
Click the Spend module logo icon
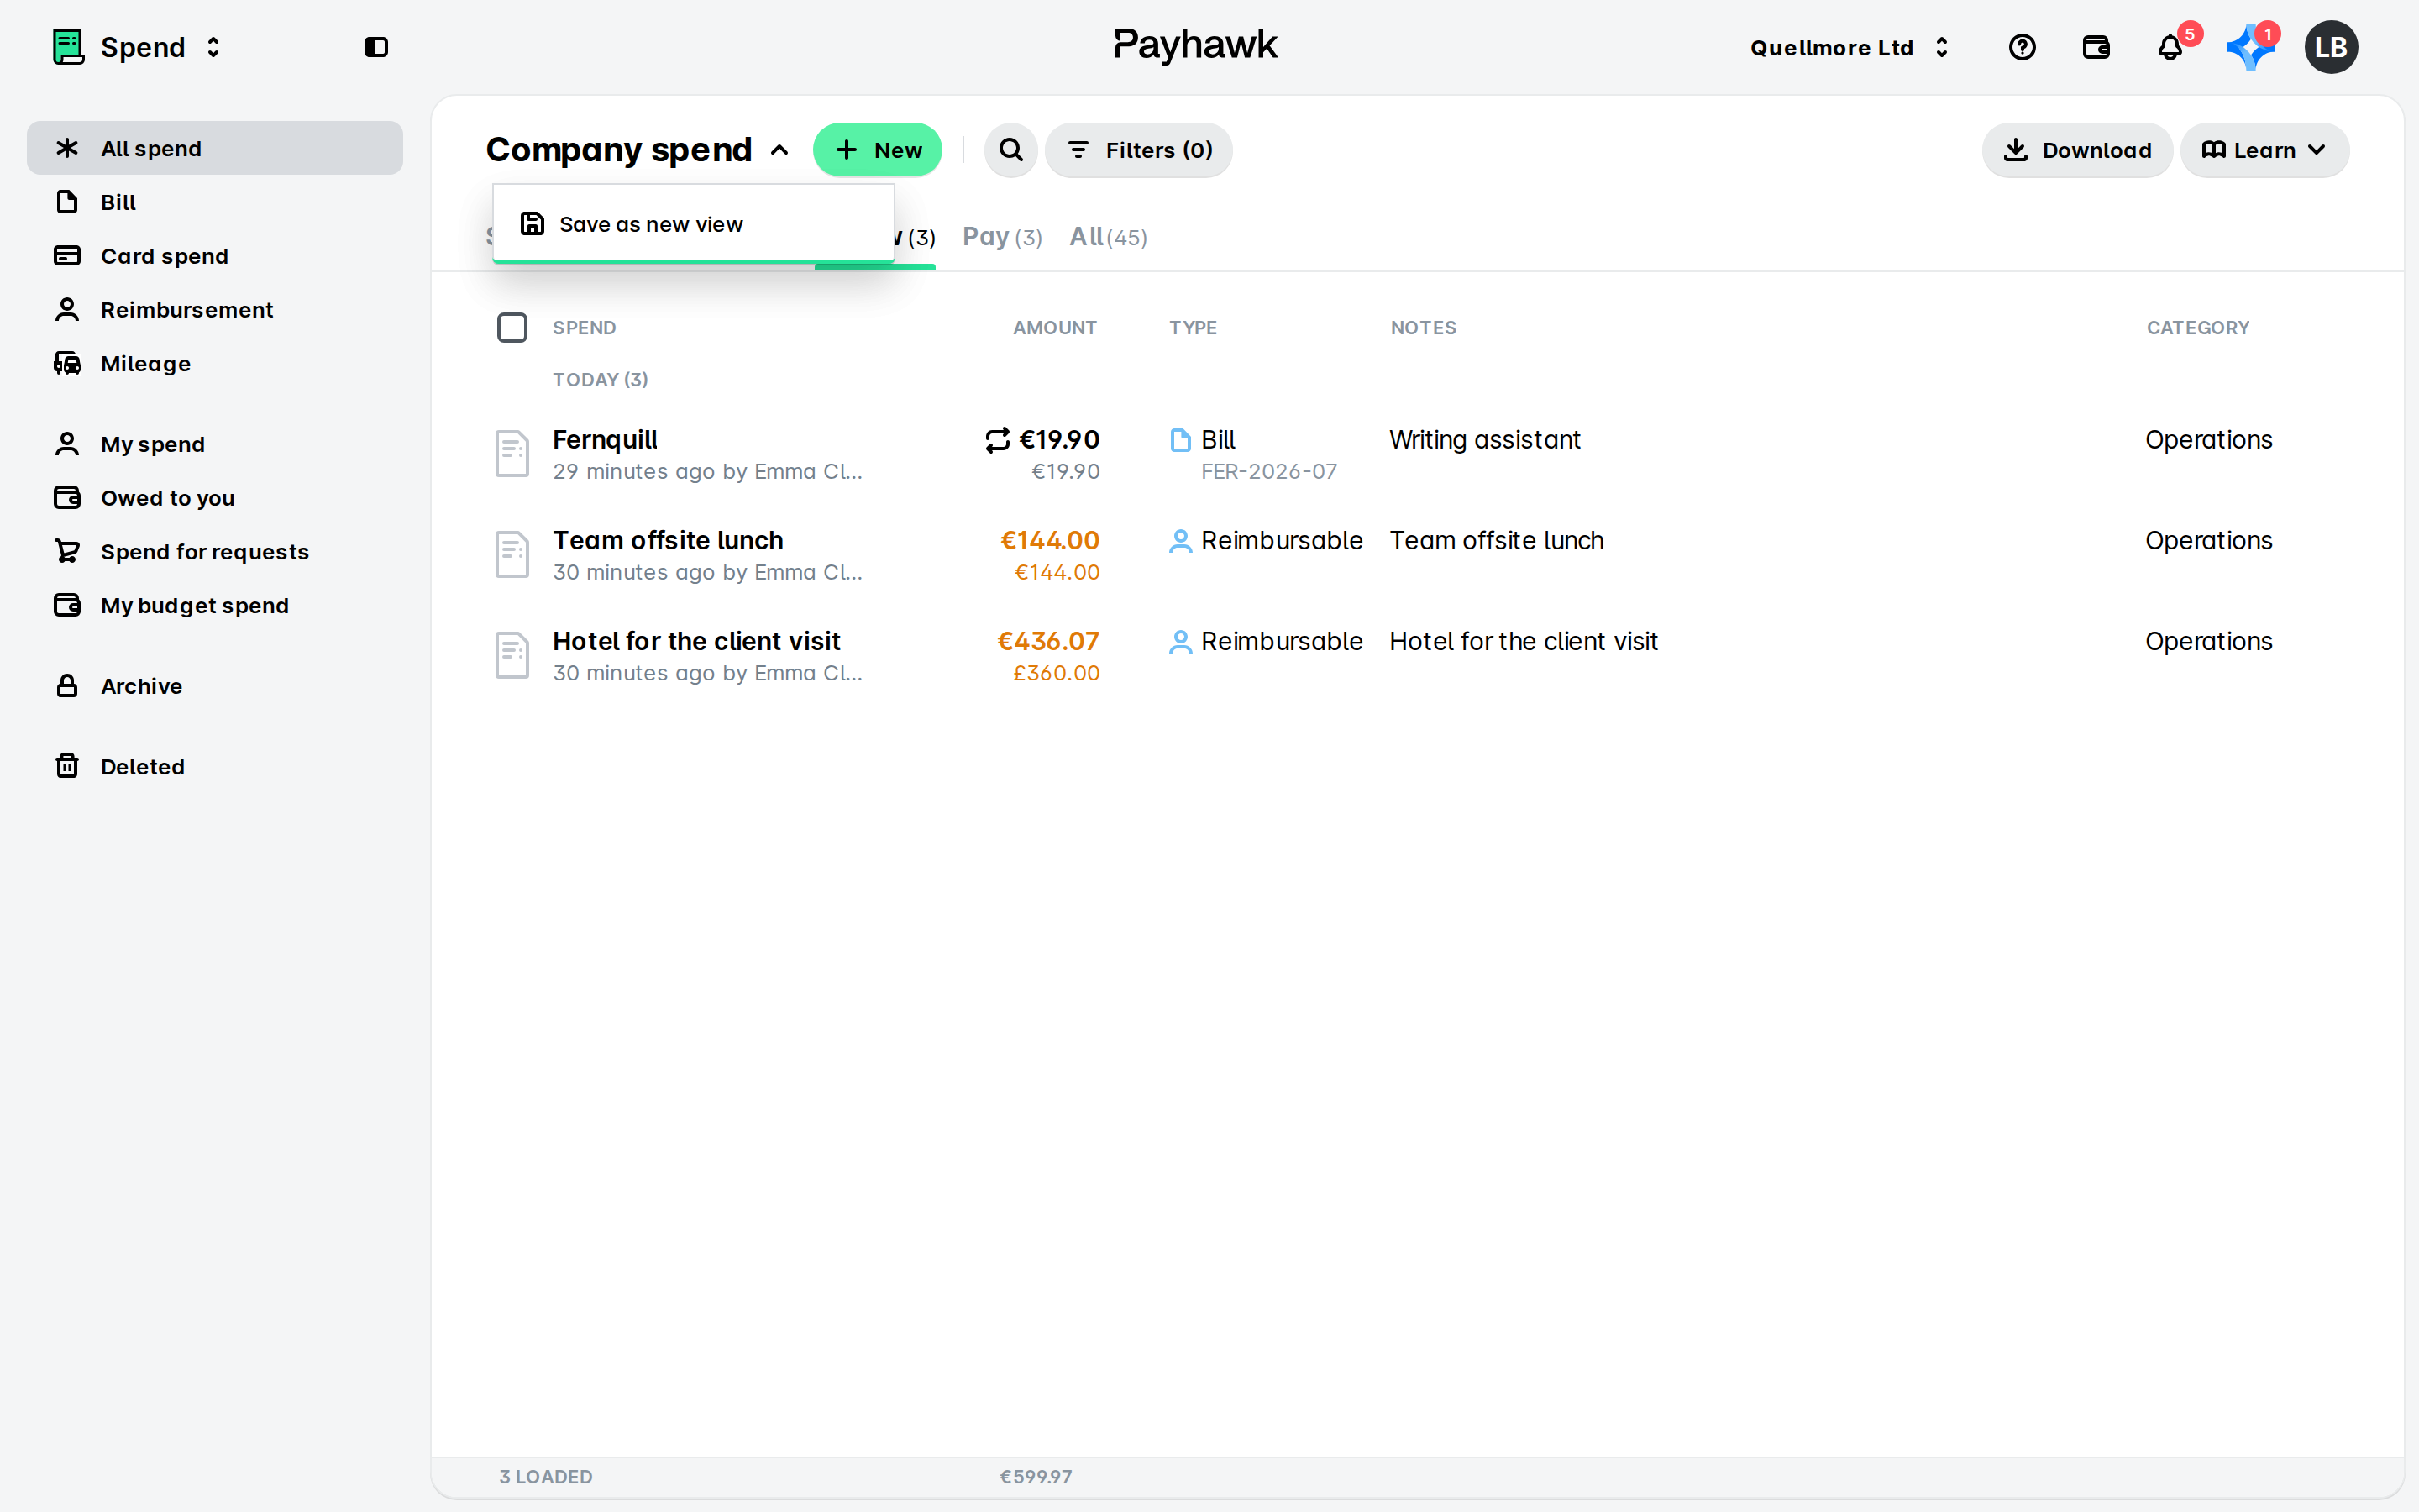coord(68,47)
